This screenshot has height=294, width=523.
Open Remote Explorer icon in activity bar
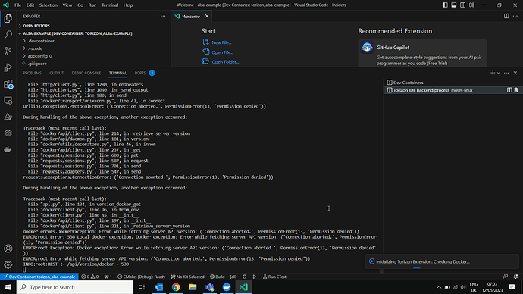tap(8, 100)
